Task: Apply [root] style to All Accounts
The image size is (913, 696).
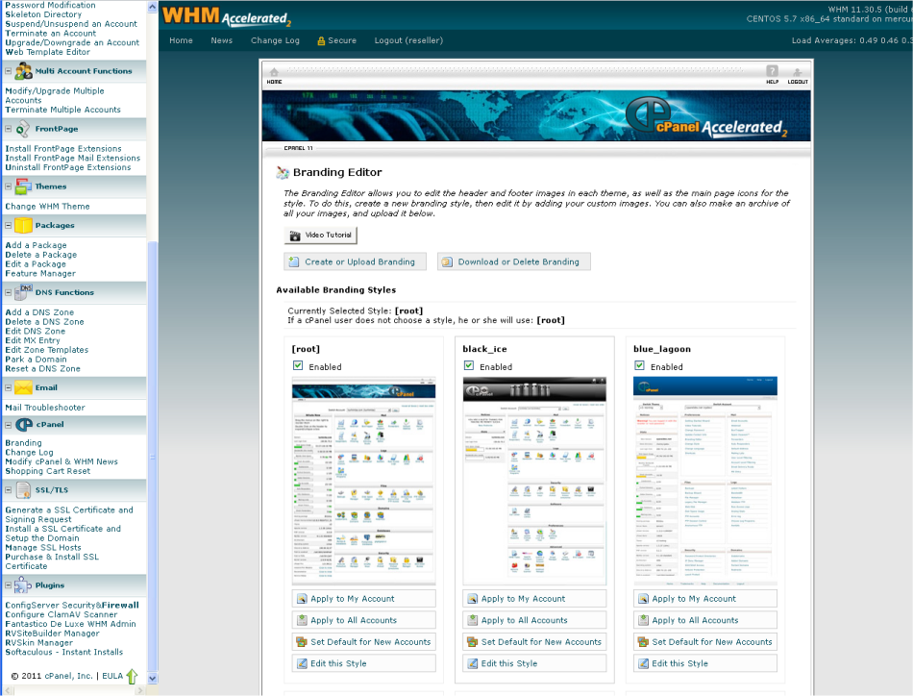Action: pyautogui.click(x=364, y=620)
